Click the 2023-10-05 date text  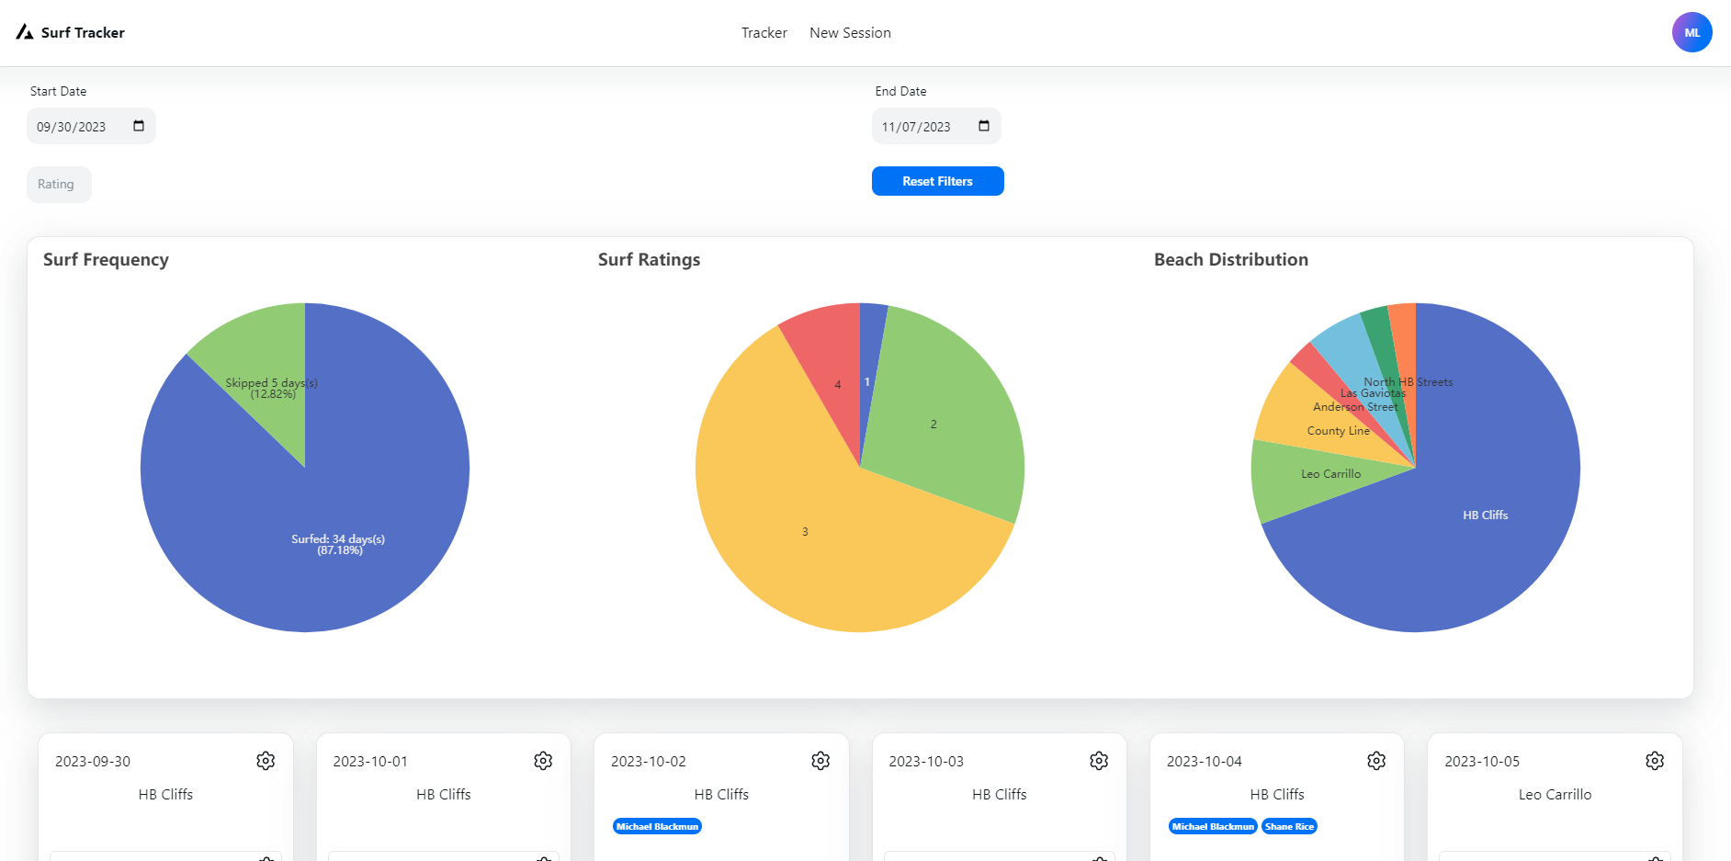click(x=1482, y=761)
